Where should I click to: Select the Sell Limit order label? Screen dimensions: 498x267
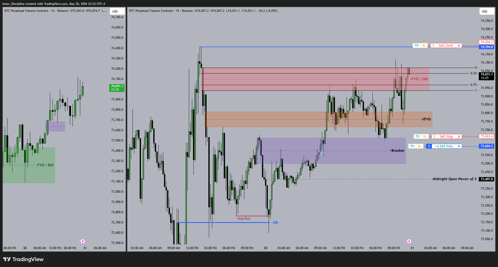(x=446, y=45)
